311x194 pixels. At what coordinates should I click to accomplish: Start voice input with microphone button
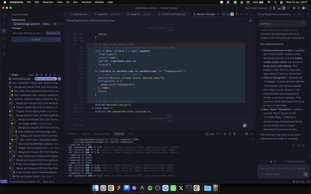point(306,174)
